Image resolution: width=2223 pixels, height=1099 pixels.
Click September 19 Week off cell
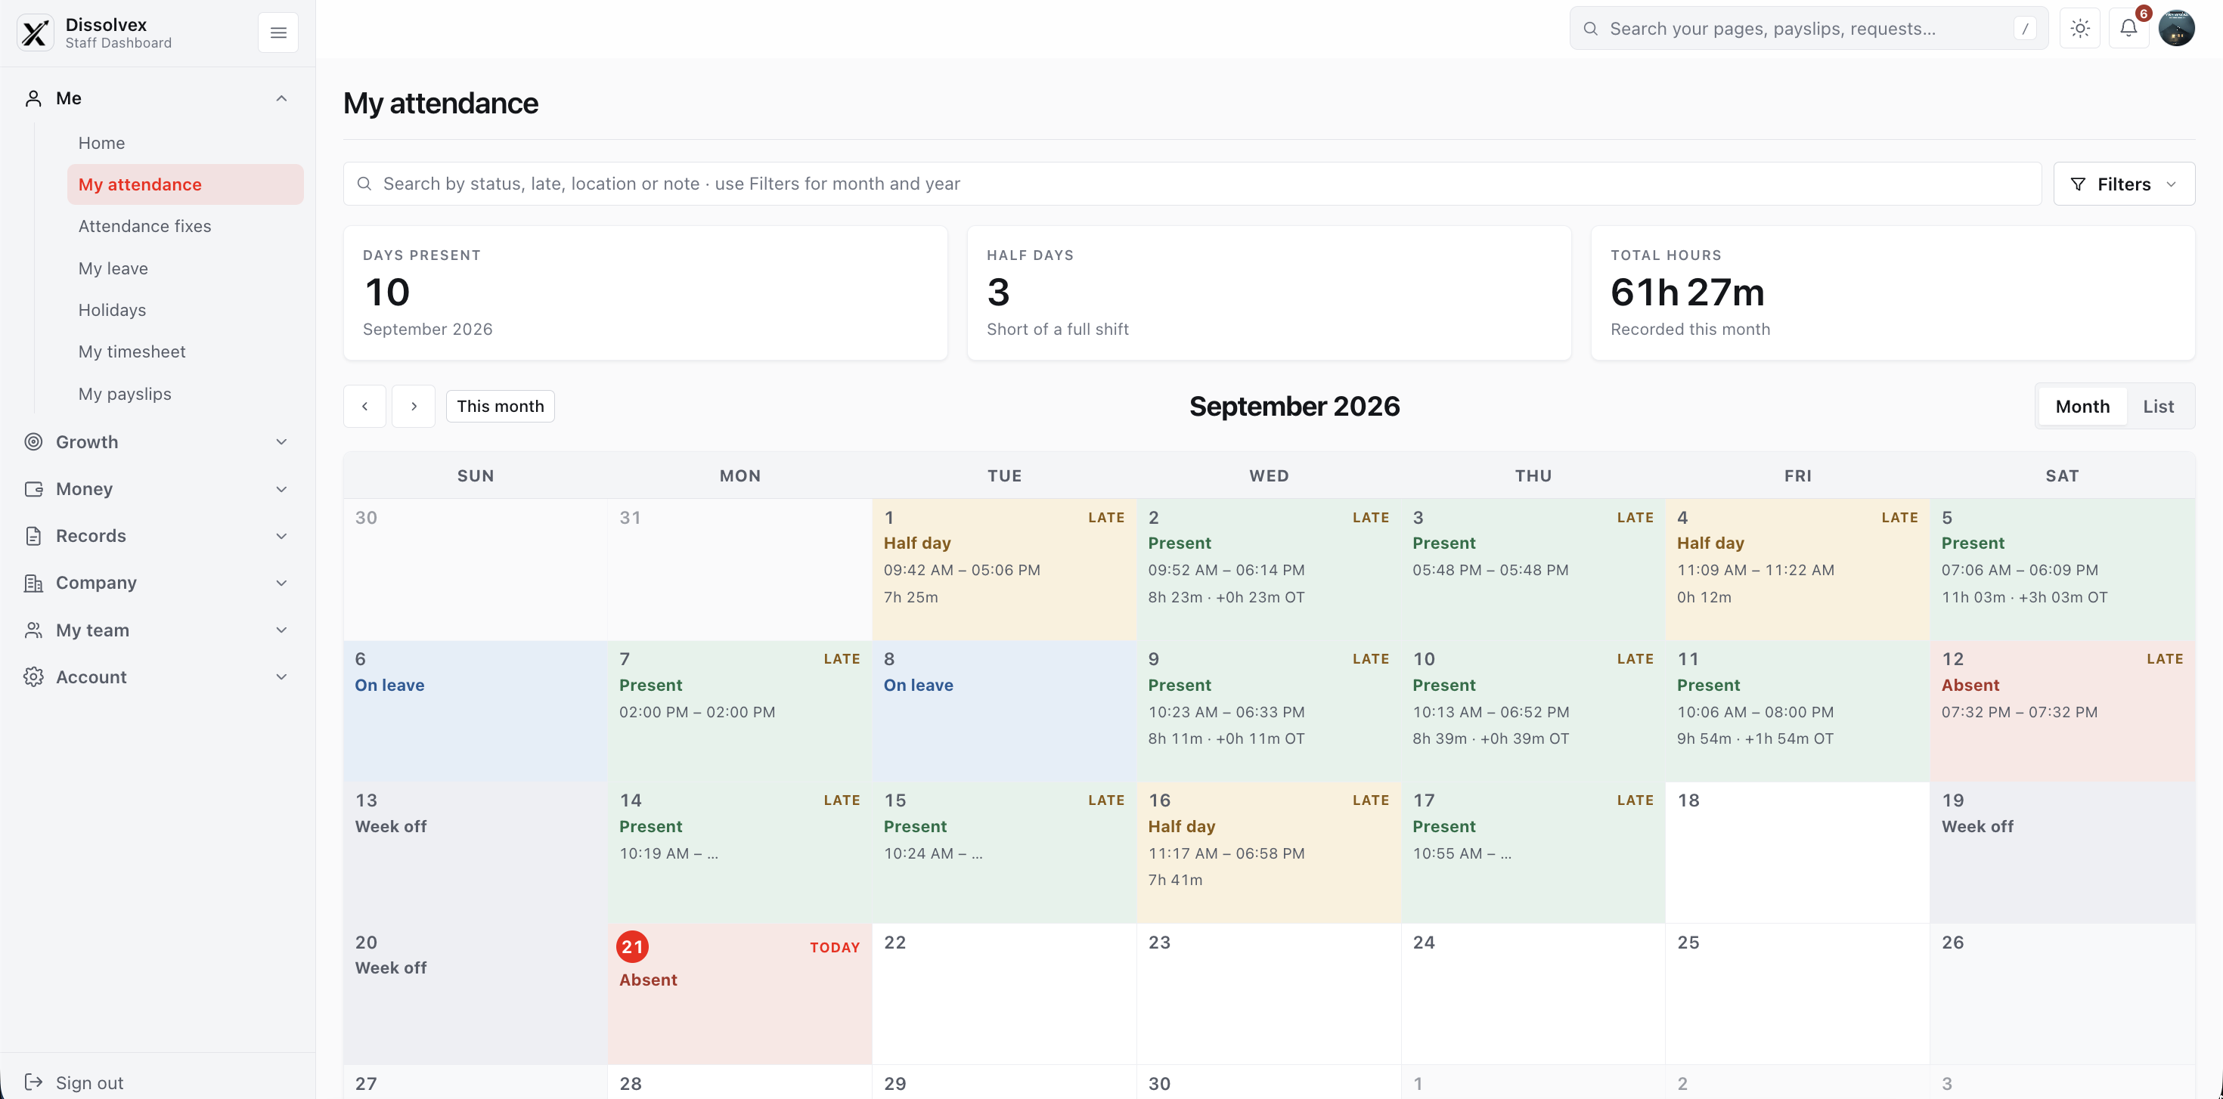[x=2063, y=853]
